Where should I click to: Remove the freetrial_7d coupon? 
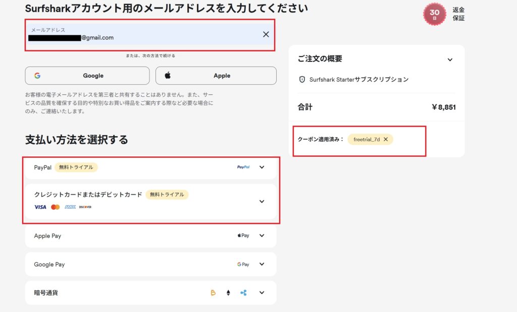386,139
